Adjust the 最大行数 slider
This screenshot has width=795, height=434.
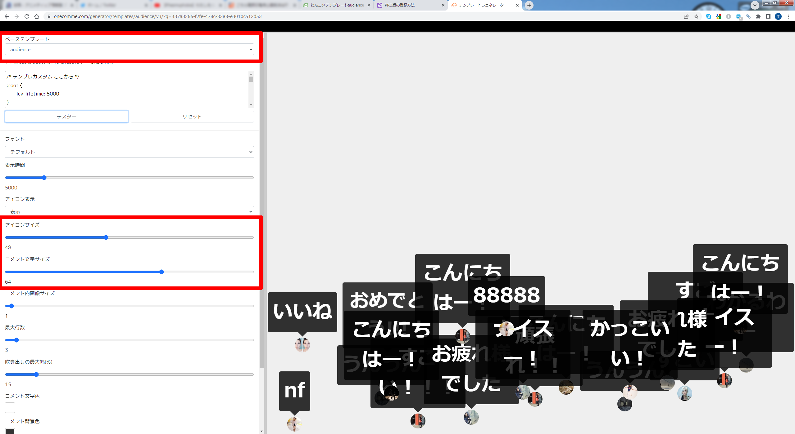coord(129,340)
